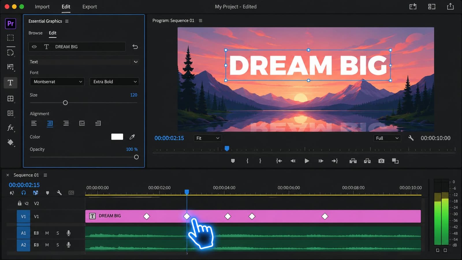Click the Extract button
The image size is (462, 260).
(367, 161)
